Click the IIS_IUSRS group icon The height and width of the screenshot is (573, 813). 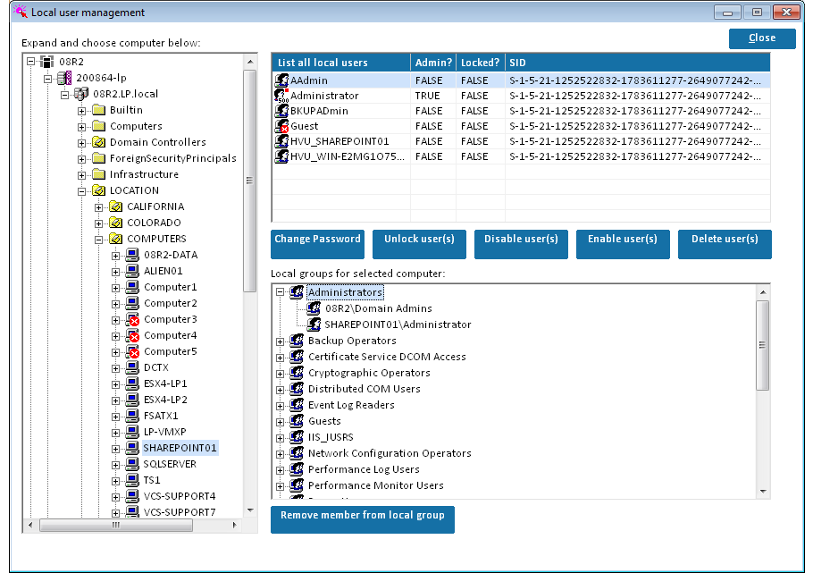(x=297, y=437)
